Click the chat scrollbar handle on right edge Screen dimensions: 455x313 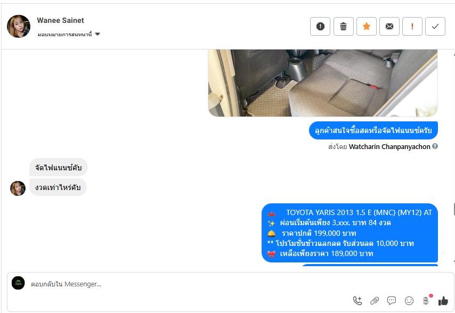[x=454, y=209]
